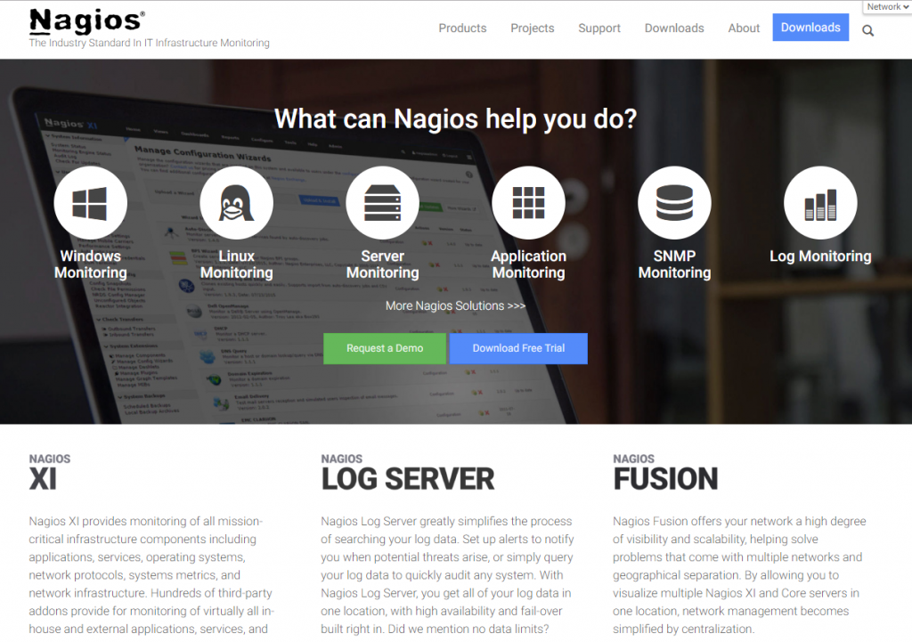The width and height of the screenshot is (912, 642).
Task: Click the SNMP Monitoring database icon
Action: pyautogui.click(x=674, y=203)
